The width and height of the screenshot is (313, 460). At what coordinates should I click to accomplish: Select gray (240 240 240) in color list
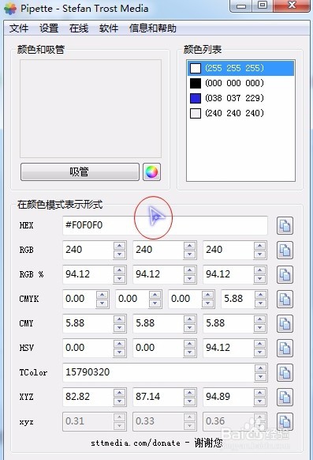[x=240, y=113]
